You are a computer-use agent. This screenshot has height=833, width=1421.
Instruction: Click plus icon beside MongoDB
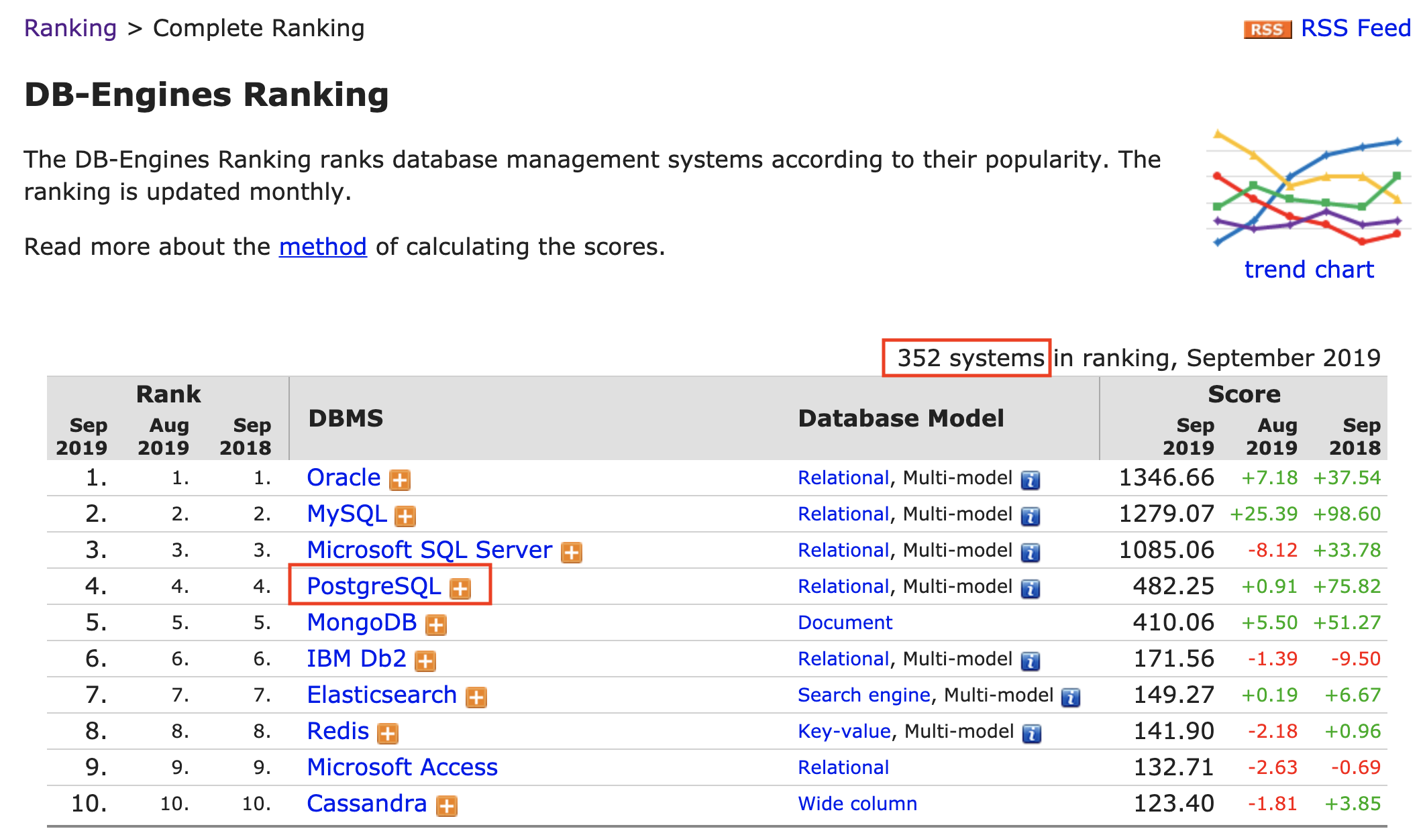tap(436, 625)
